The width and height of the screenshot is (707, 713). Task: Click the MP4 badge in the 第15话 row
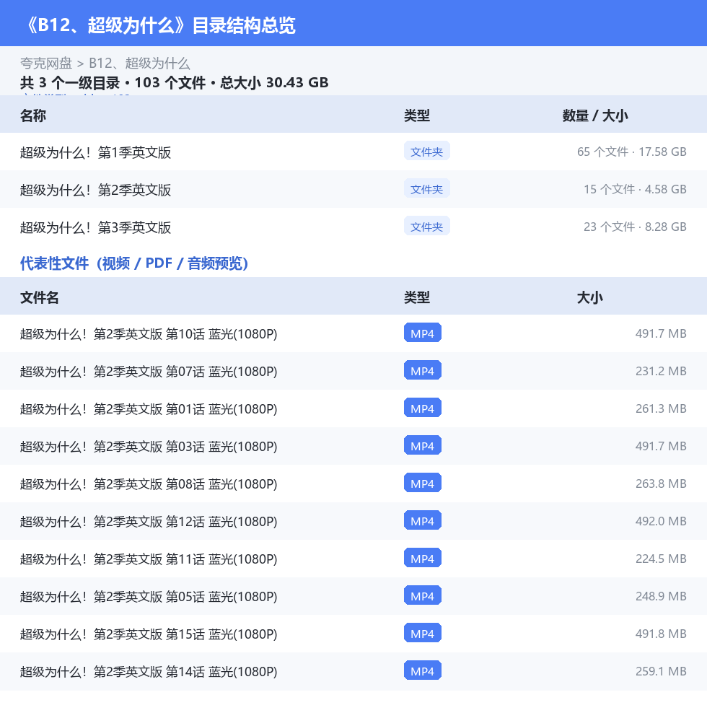(422, 634)
